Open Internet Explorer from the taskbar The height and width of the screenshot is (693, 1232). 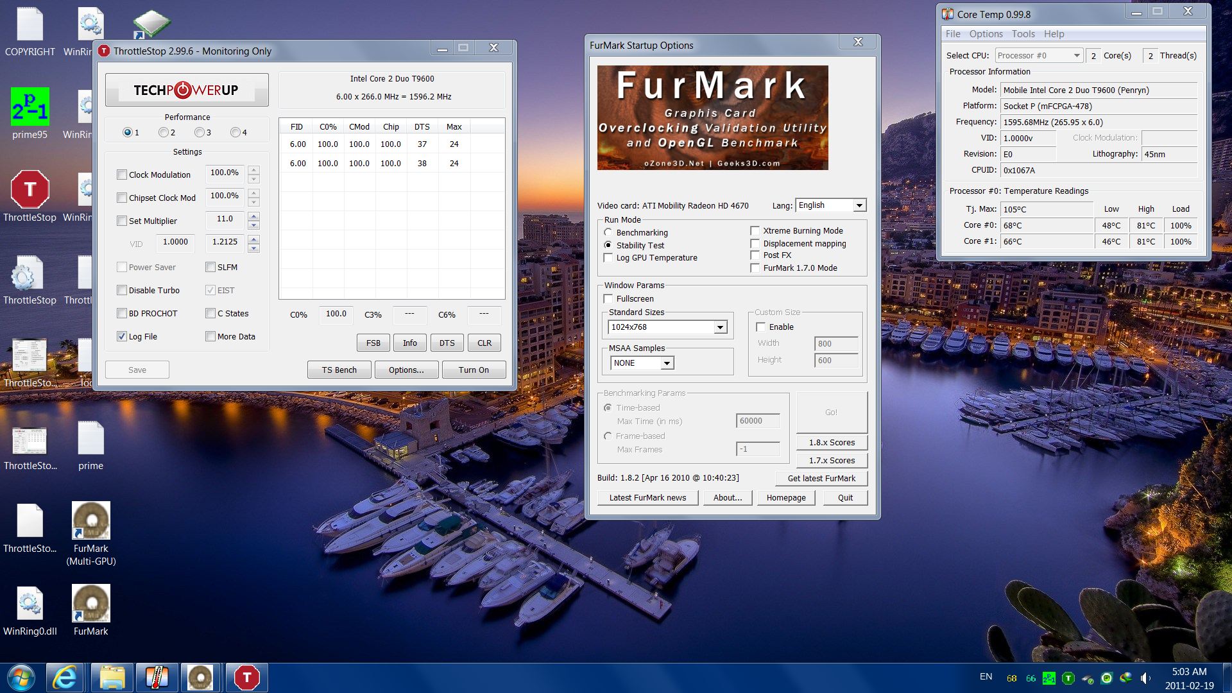point(65,678)
